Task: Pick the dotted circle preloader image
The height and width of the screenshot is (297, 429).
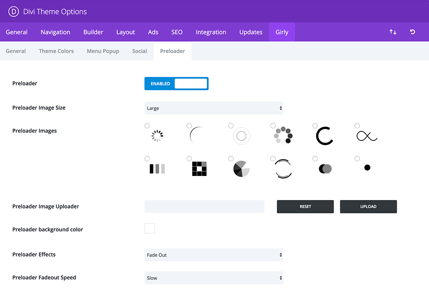Action: click(x=283, y=136)
